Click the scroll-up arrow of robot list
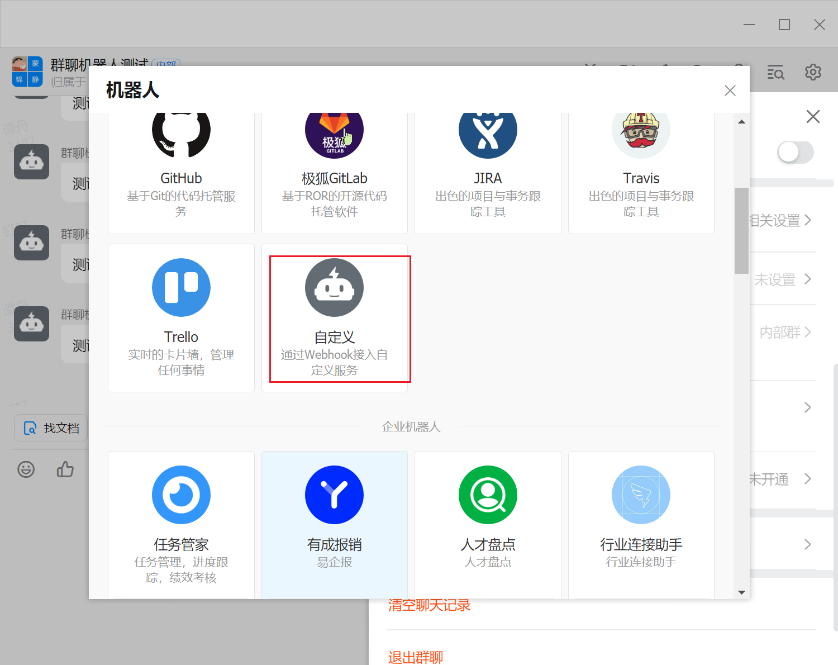The image size is (838, 665). pyautogui.click(x=741, y=121)
